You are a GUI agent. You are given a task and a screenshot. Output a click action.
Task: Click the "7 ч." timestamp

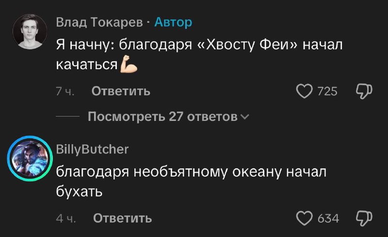coord(65,91)
